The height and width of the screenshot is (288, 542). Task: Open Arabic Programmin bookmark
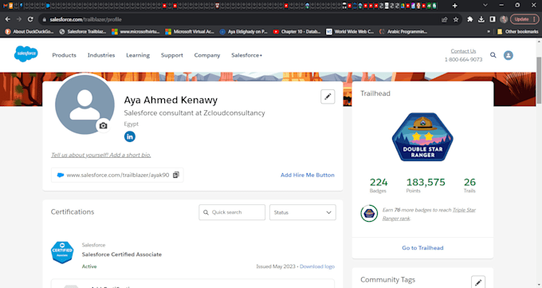pyautogui.click(x=403, y=31)
